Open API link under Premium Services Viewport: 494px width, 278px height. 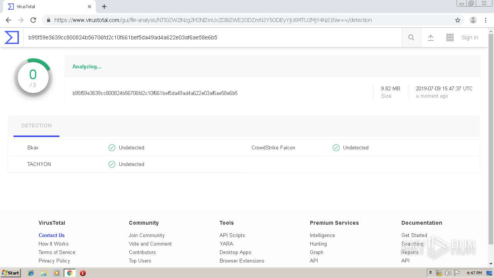tap(314, 261)
